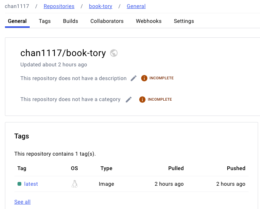Click the Linux penguin OS icon

pyautogui.click(x=75, y=184)
